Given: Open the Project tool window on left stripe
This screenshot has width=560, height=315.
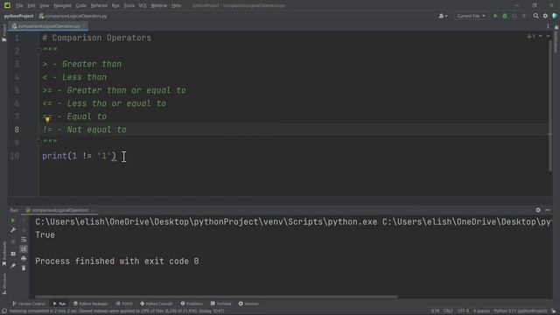Looking at the screenshot, I should (3, 32).
